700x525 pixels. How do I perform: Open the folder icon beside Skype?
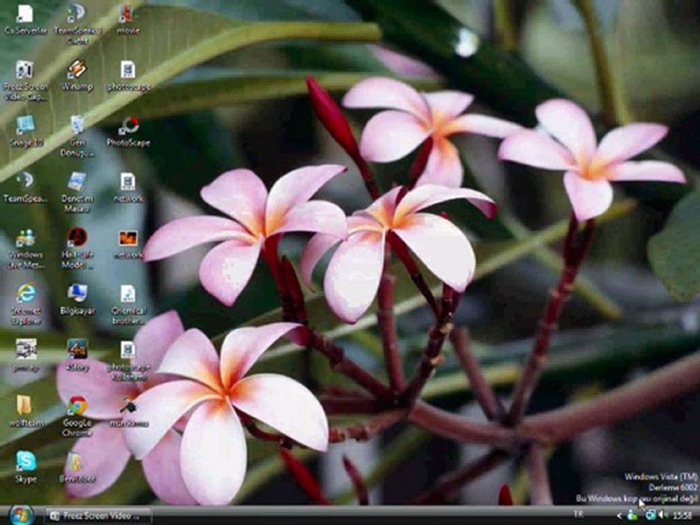coord(77,467)
